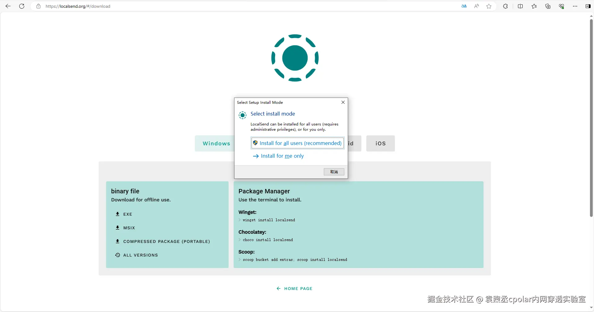Image resolution: width=594 pixels, height=312 pixels.
Task: Click the scrollbar down arrow
Action: 591,308
